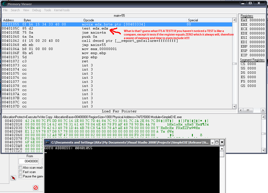Click the red no-entry clear list icon
Screen dimensions: 268x193
pyautogui.click(x=36, y=188)
